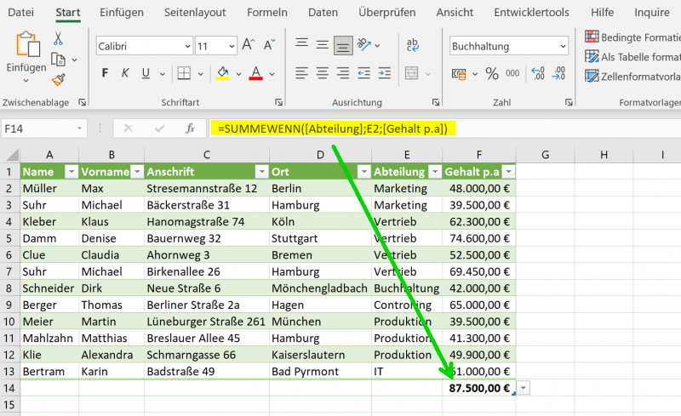
Task: Click Als Tabelle formatieren
Action: pyautogui.click(x=632, y=57)
